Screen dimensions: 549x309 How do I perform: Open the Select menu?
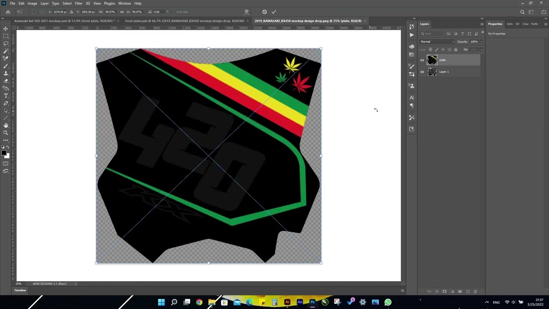[67, 3]
